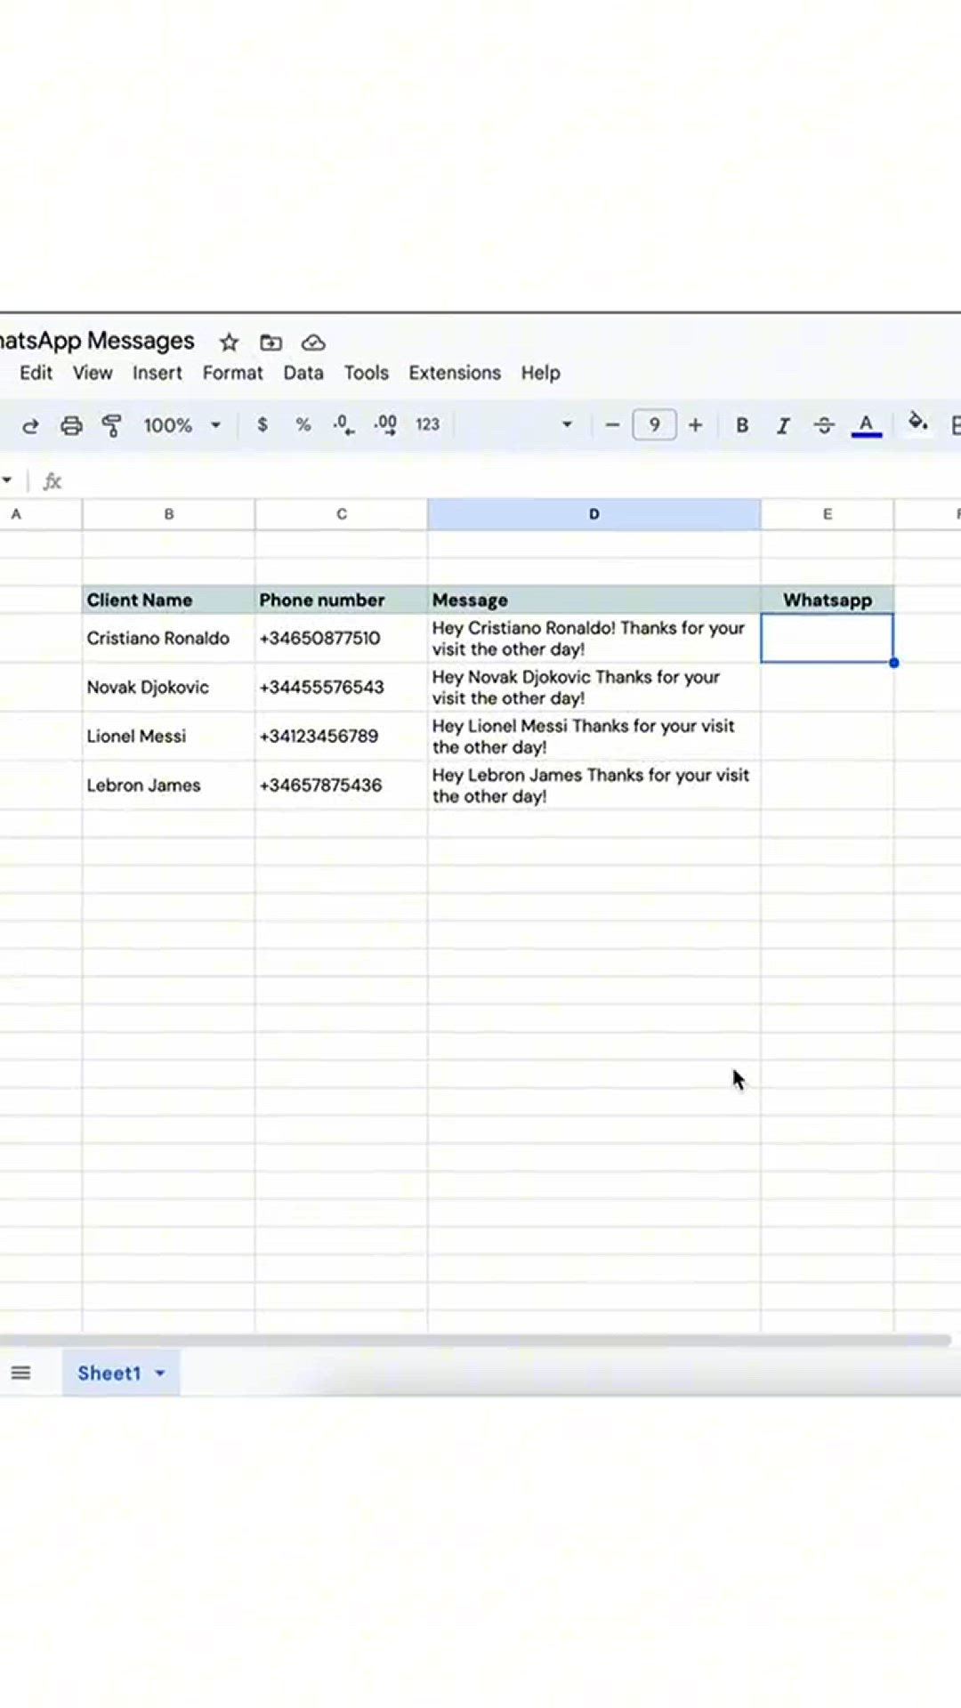Open the Sheet1 tab options arrow
The height and width of the screenshot is (1708, 961).
[160, 1374]
